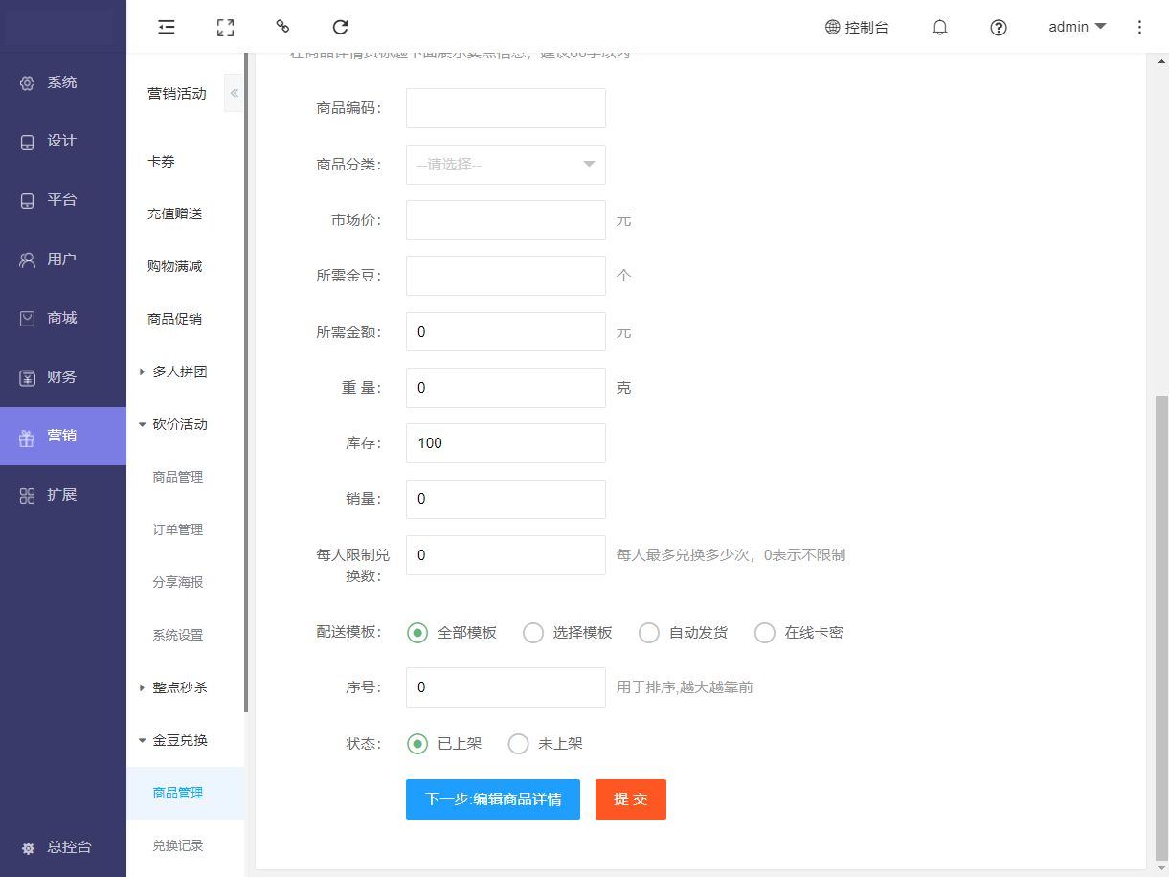The height and width of the screenshot is (877, 1169).
Task: Open the 商品分类 dropdown
Action: [506, 165]
